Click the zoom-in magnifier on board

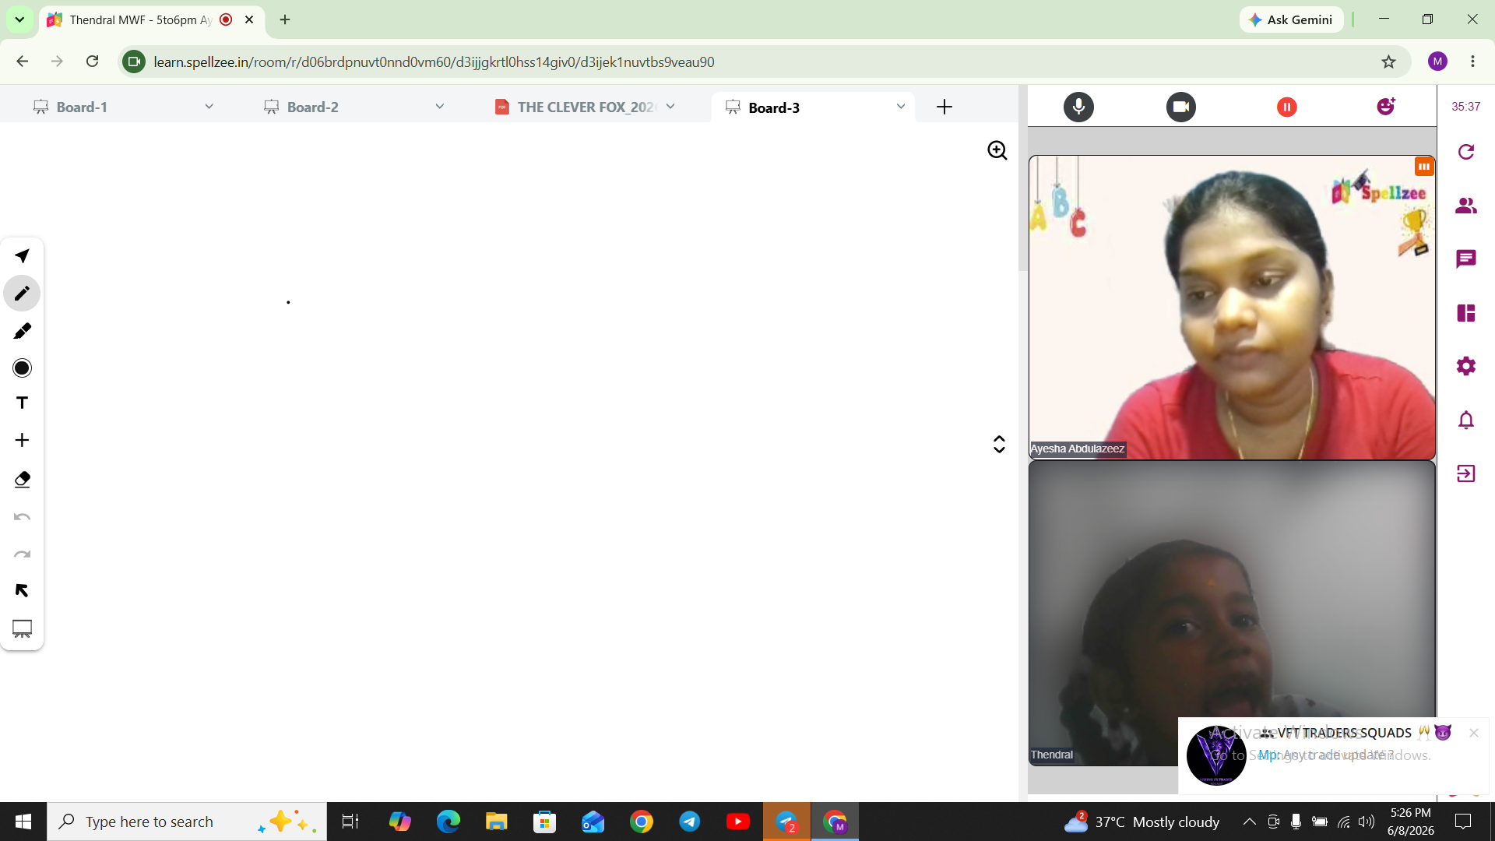(x=997, y=150)
